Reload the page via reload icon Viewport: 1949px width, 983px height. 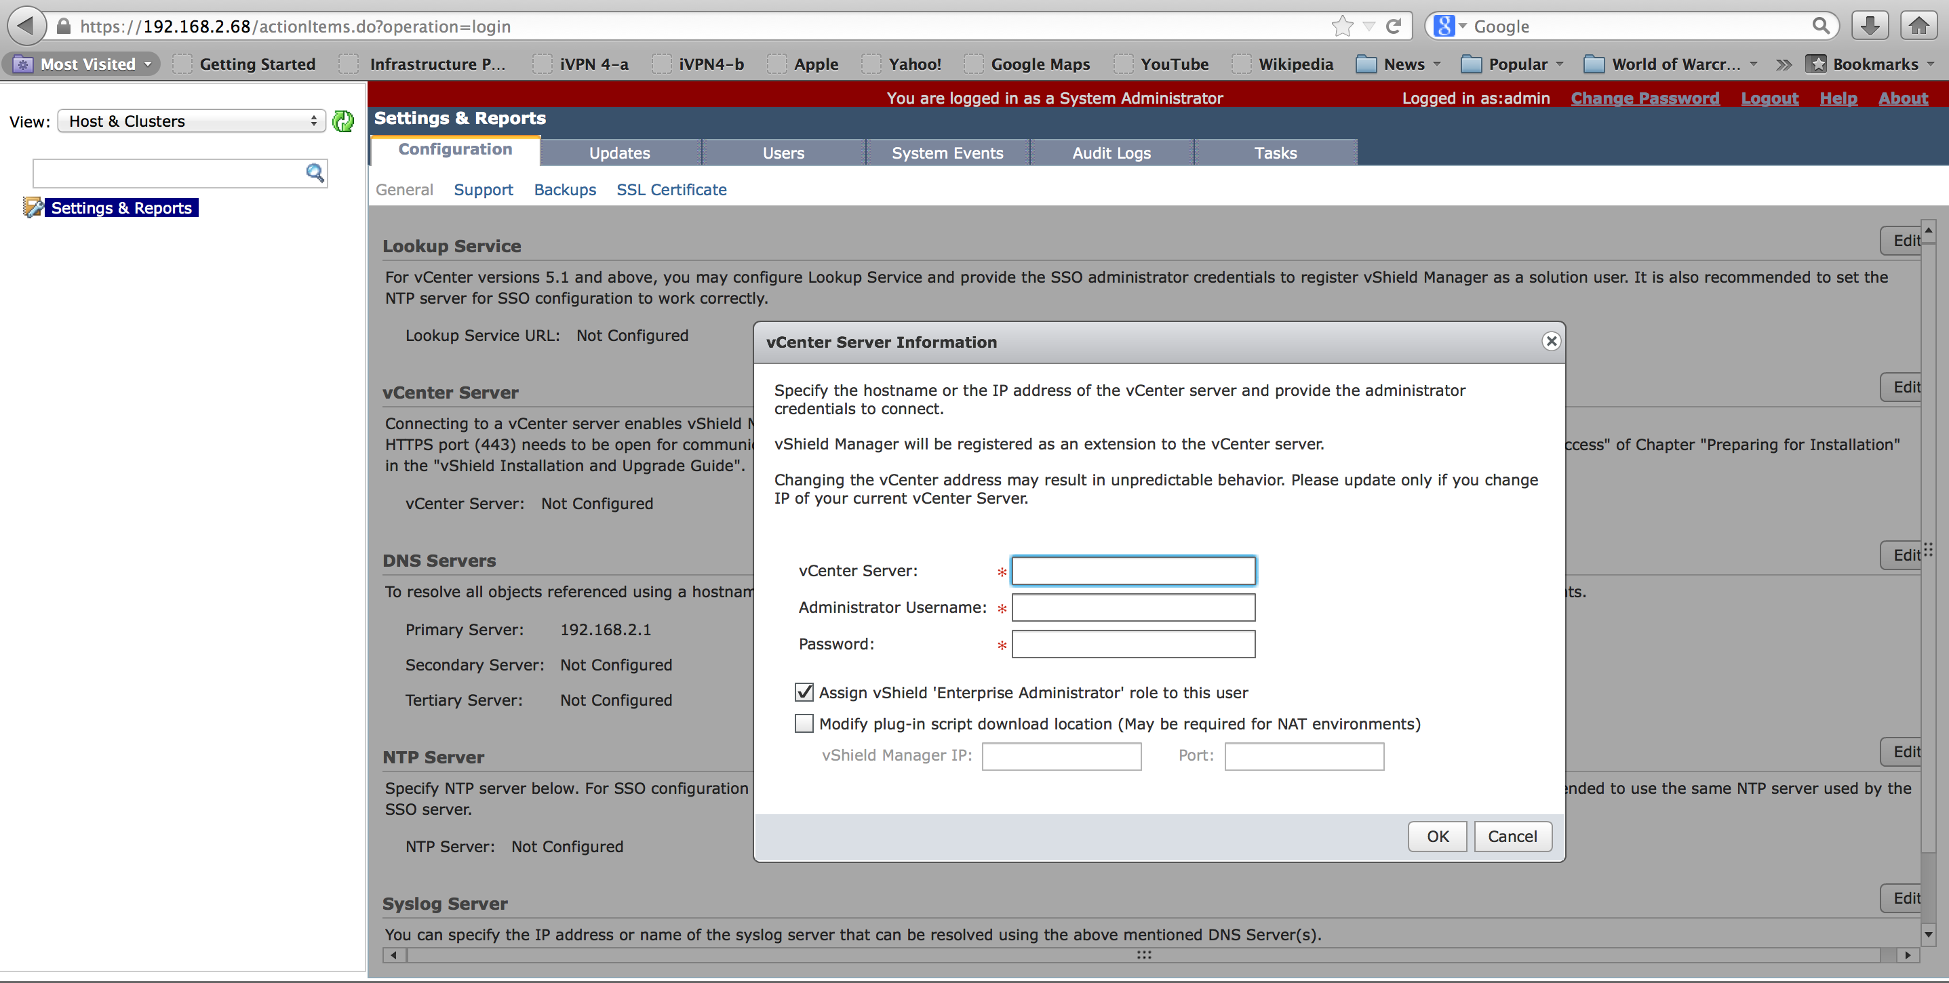click(x=1393, y=26)
